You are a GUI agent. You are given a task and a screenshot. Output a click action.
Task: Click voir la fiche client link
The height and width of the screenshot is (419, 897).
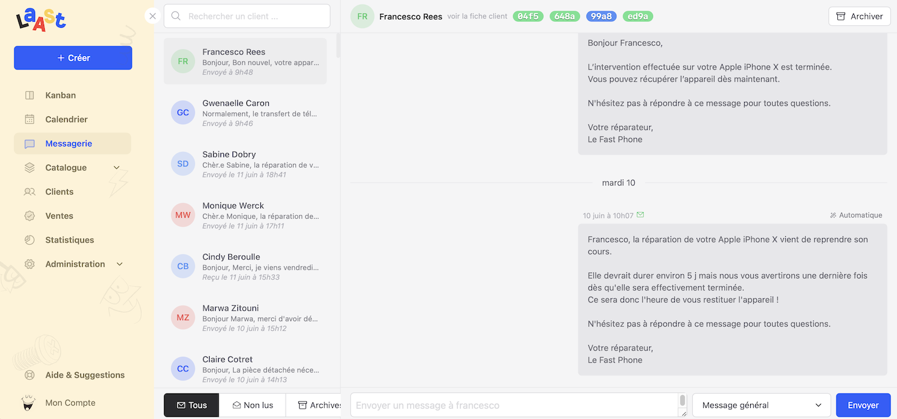click(x=477, y=16)
